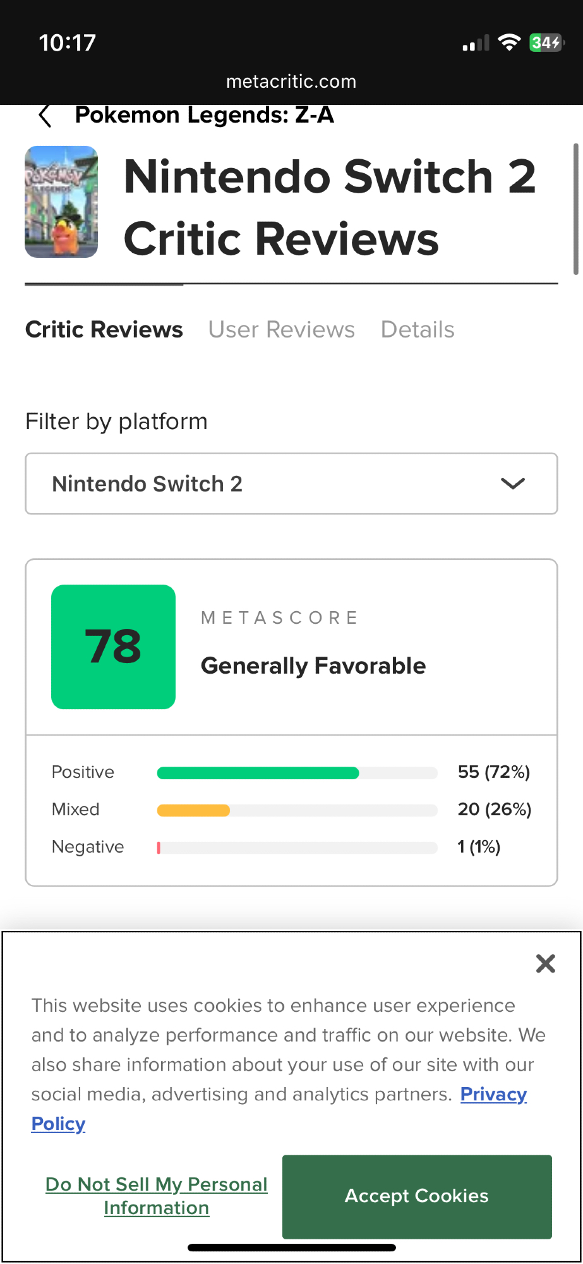Tap the cellular signal bars icon
The height and width of the screenshot is (1264, 583).
point(476,43)
